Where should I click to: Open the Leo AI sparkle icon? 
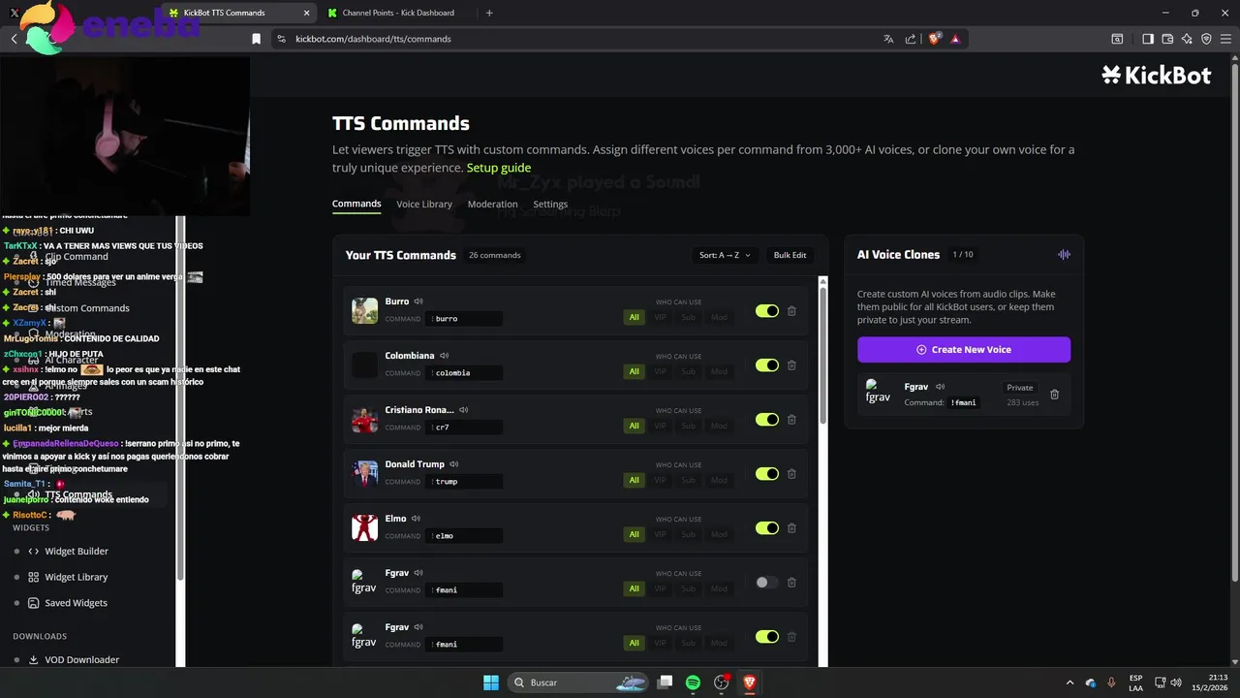coord(1187,39)
